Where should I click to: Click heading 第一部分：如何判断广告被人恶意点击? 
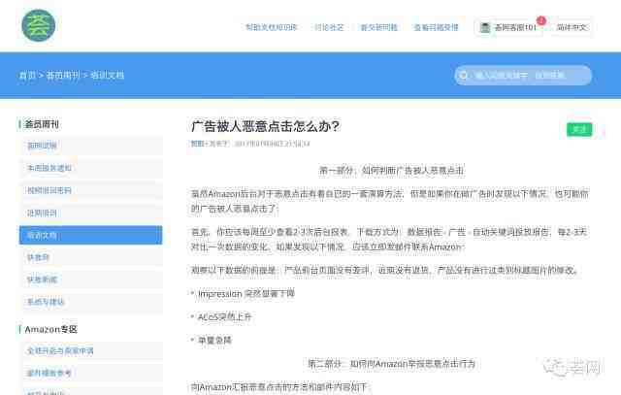(x=391, y=171)
